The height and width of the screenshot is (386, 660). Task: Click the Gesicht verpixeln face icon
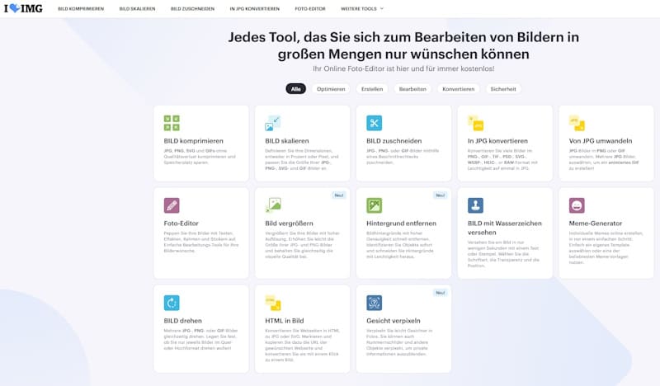[x=375, y=303]
